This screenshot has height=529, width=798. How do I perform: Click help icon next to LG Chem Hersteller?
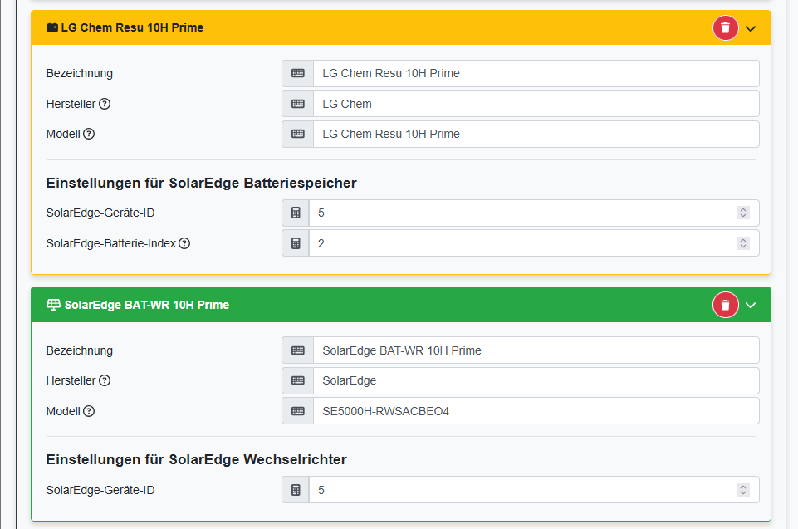(105, 104)
